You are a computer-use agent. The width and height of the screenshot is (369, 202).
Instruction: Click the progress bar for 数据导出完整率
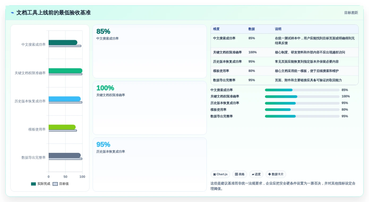click(x=302, y=116)
